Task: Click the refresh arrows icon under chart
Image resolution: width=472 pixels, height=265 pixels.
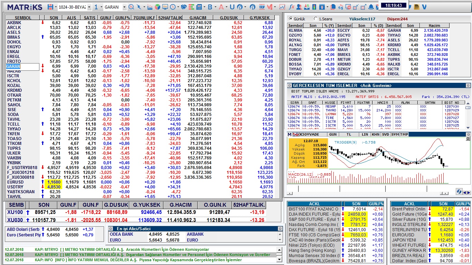Action: 459,192
